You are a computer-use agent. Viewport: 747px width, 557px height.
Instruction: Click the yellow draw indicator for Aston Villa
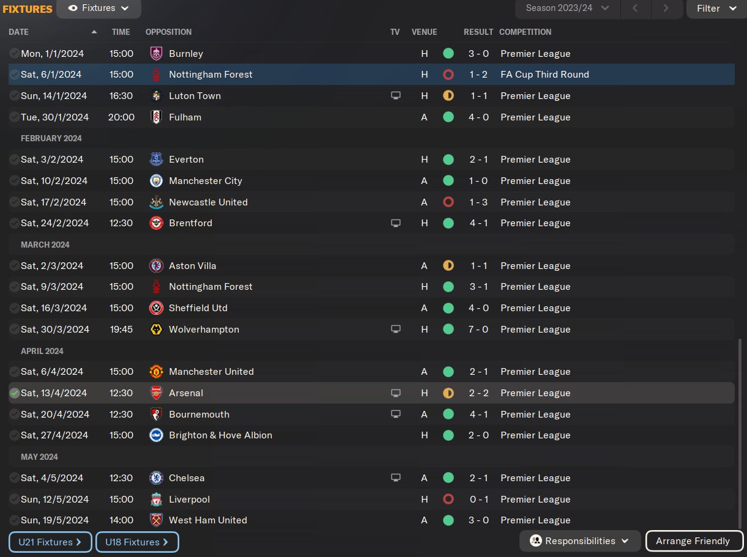tap(448, 266)
